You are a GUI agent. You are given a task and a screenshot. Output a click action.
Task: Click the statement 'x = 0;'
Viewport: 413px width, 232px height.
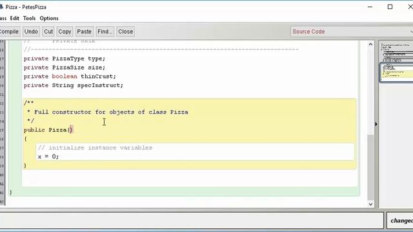pos(48,157)
